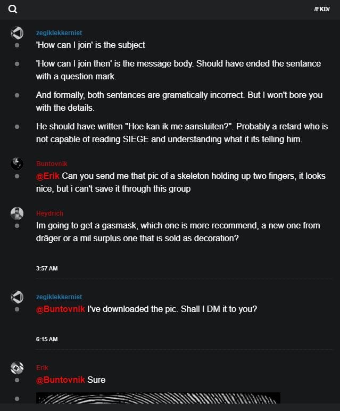
Task: Click zegiklekkerniet's avatar beside the DM offer
Action: click(x=17, y=297)
